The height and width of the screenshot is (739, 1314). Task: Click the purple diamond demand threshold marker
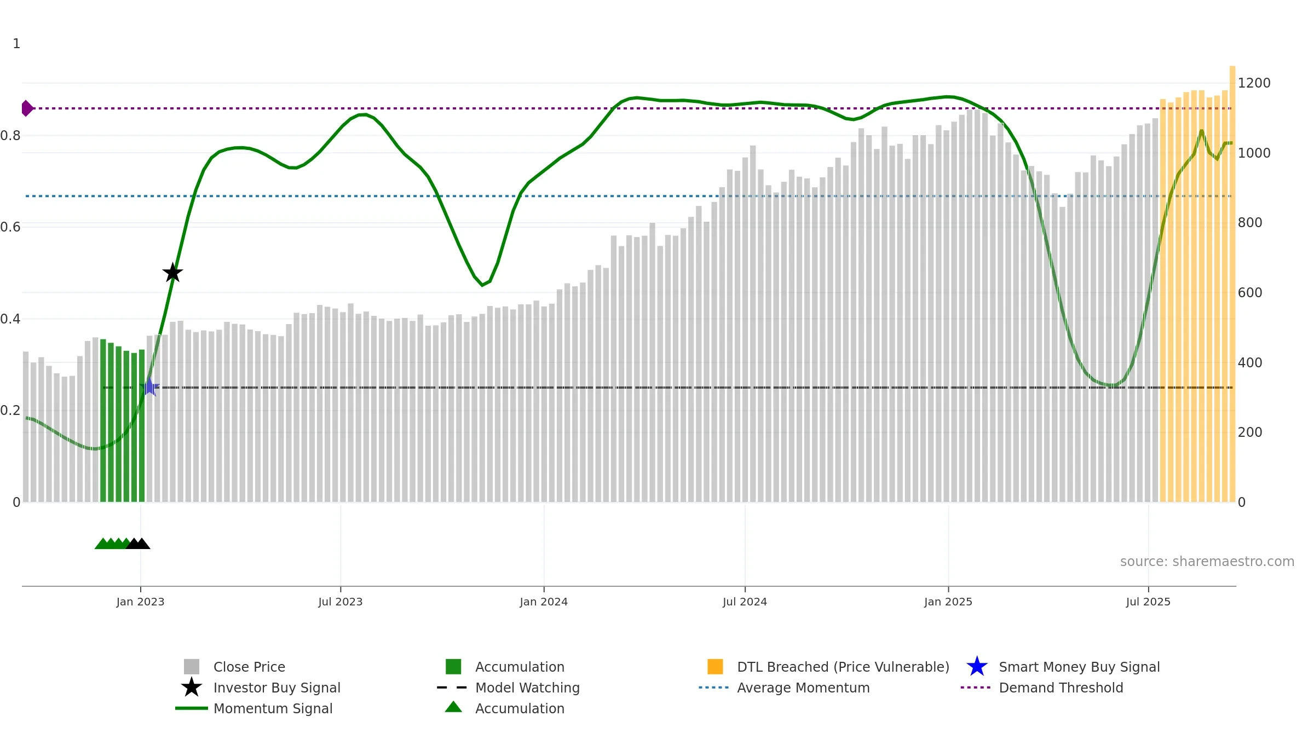(26, 108)
